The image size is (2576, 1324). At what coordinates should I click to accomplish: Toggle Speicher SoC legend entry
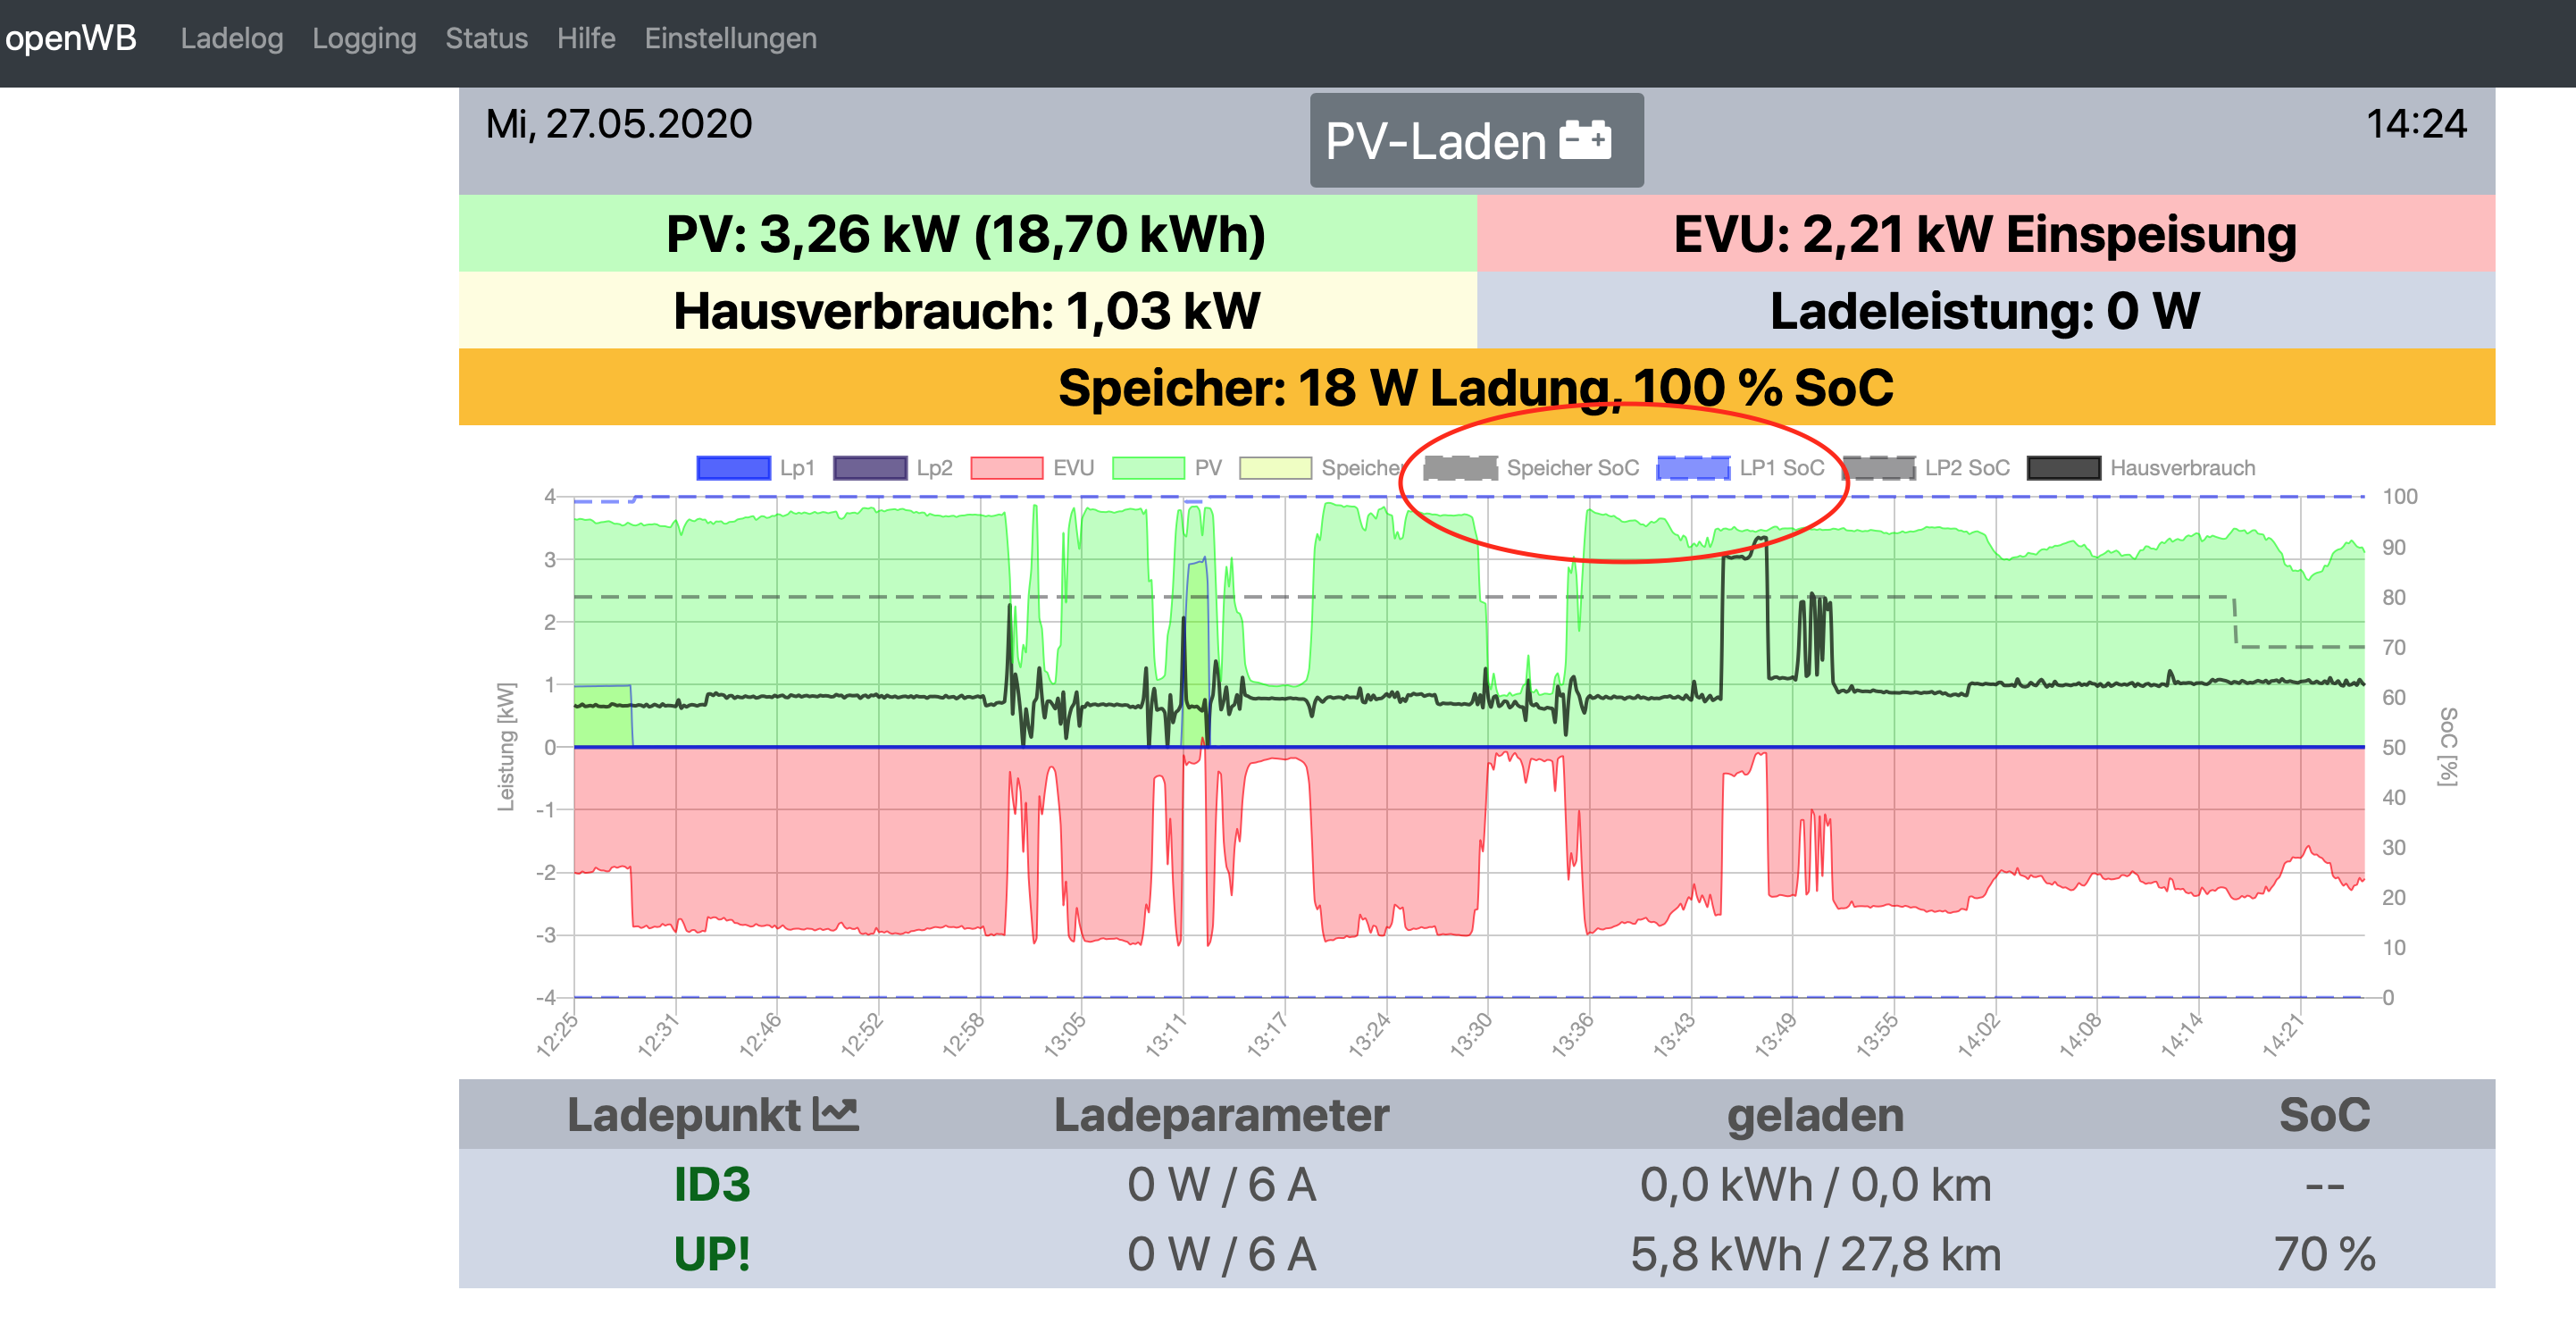pyautogui.click(x=1460, y=468)
